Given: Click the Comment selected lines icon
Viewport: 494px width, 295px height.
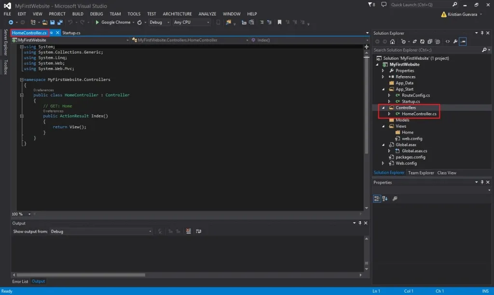Looking at the screenshot, I should pyautogui.click(x=261, y=22).
